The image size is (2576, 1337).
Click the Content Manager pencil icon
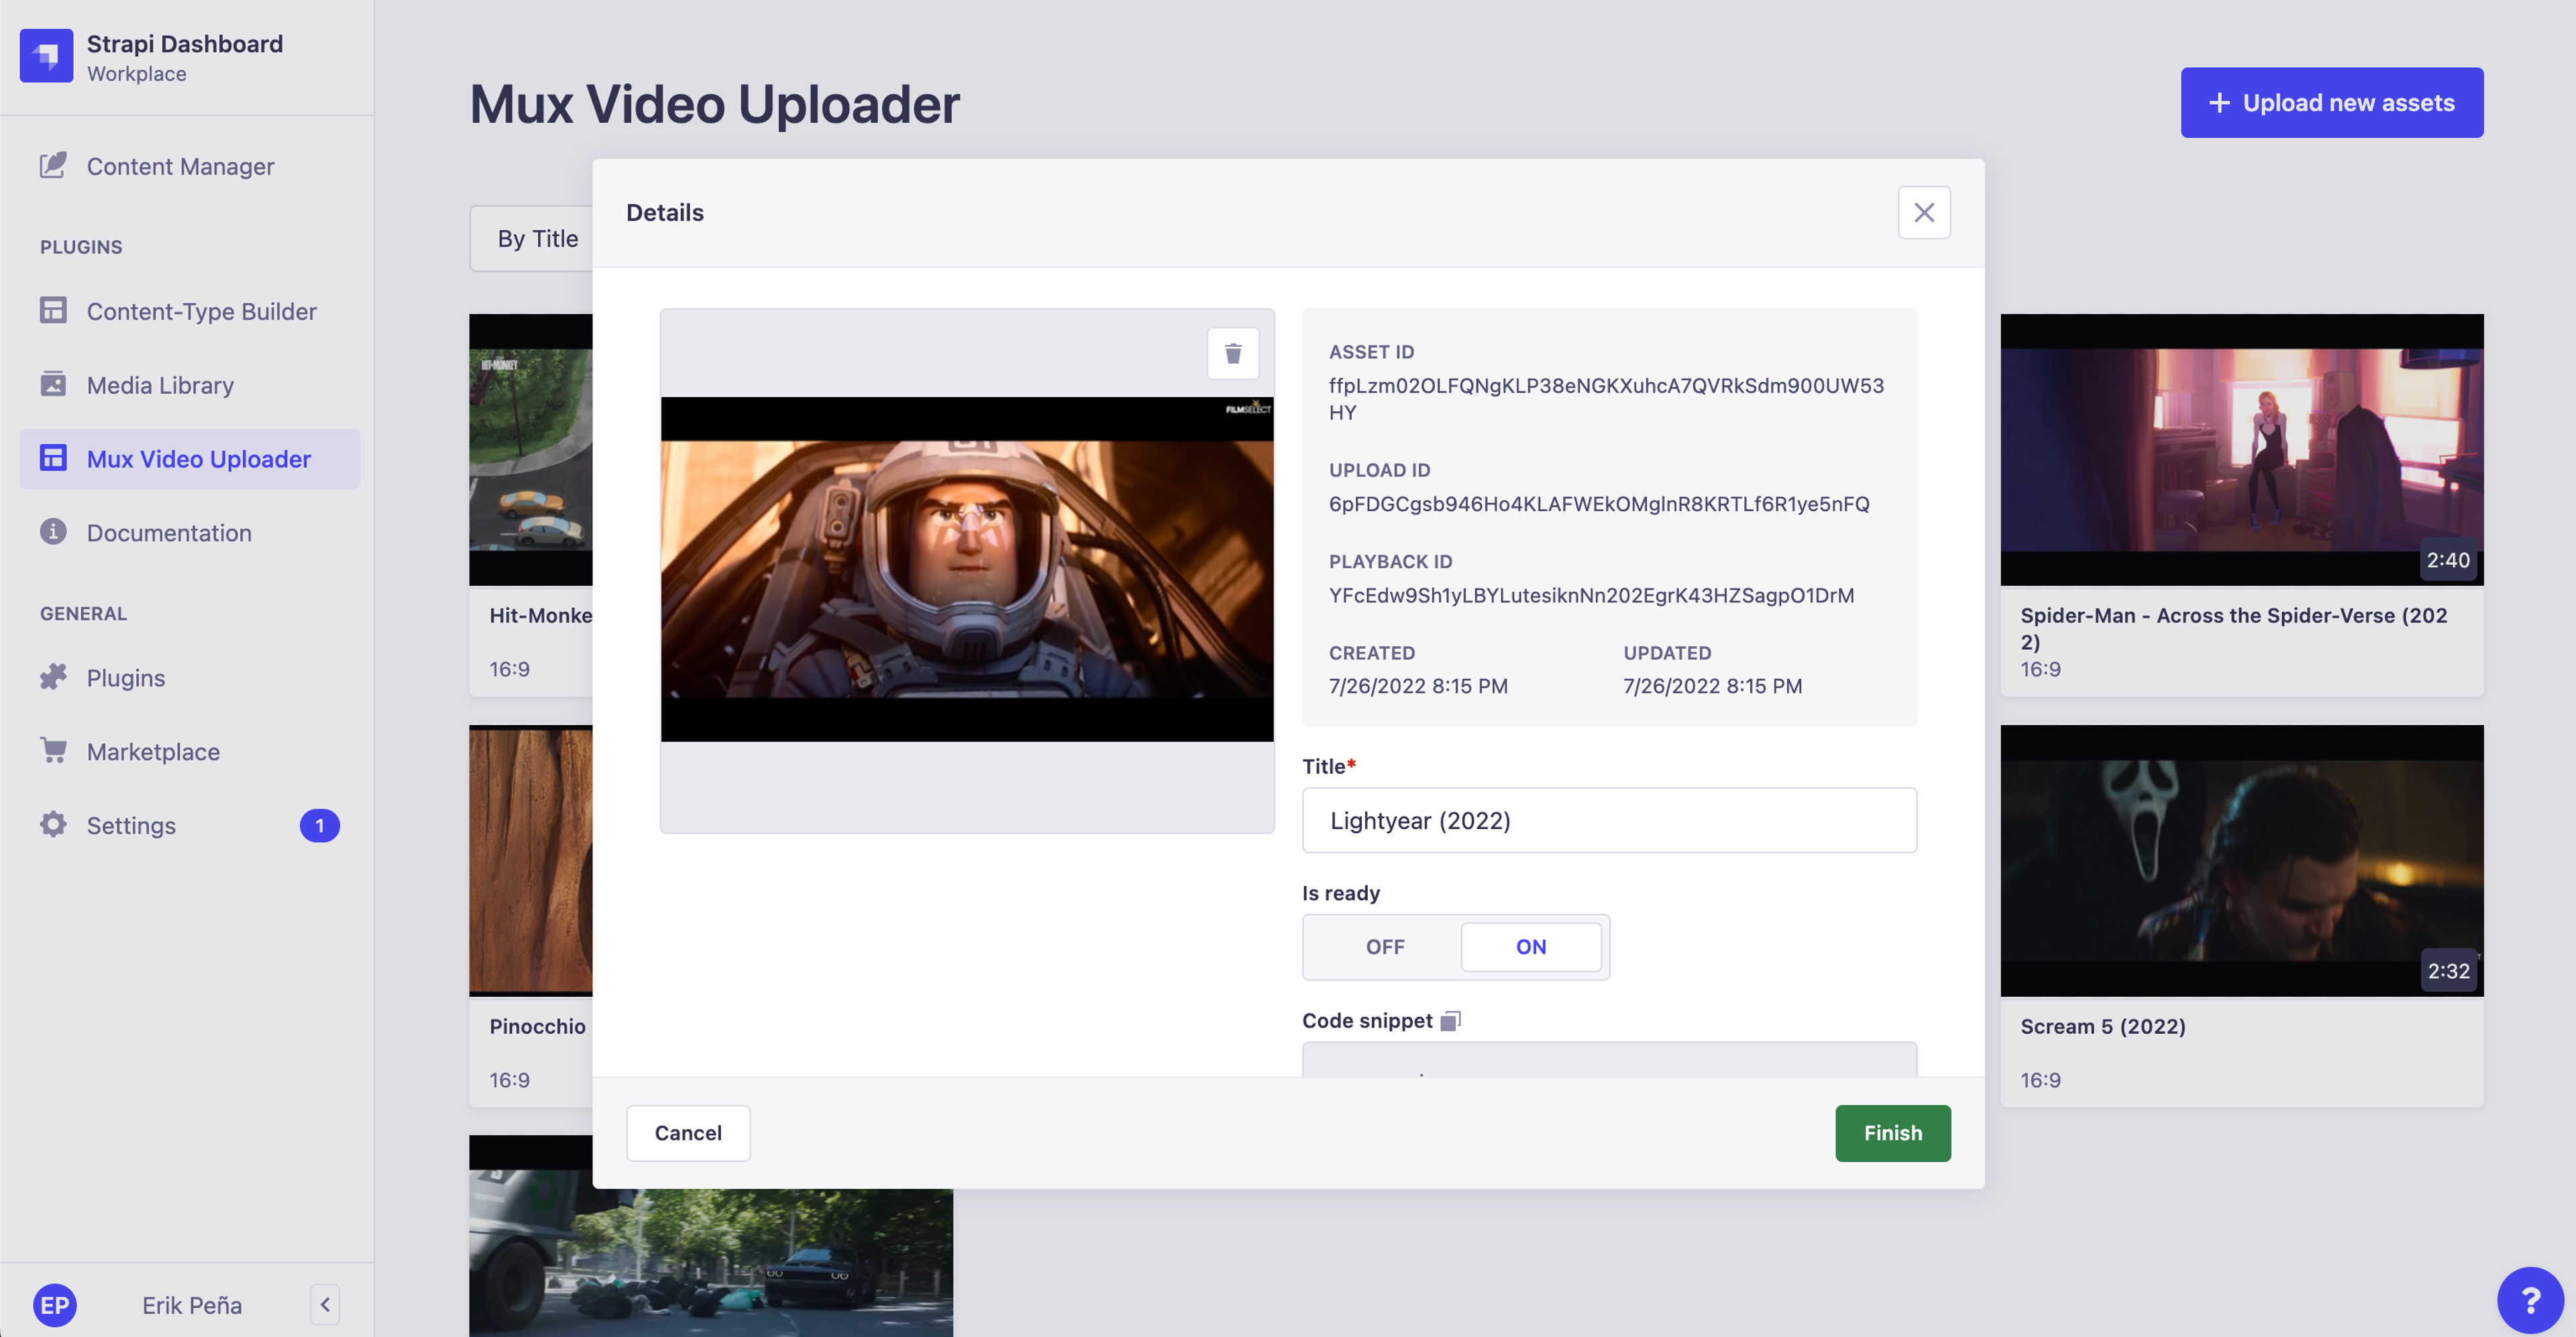point(53,165)
